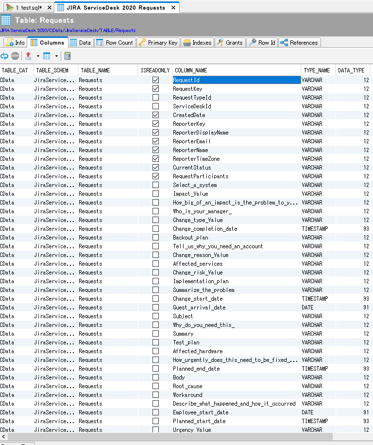Toggle ISREADONLY checkbox for RequestId row

tap(155, 80)
